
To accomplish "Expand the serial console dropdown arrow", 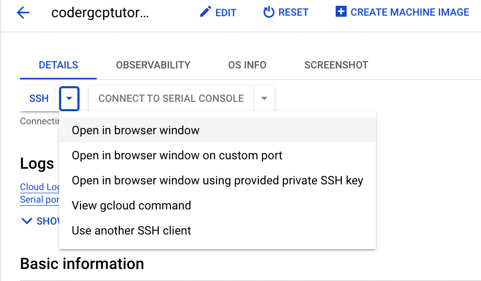I will coord(264,98).
